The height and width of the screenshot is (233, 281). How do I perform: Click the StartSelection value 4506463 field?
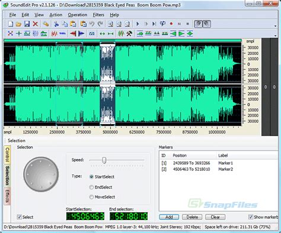pos(85,216)
